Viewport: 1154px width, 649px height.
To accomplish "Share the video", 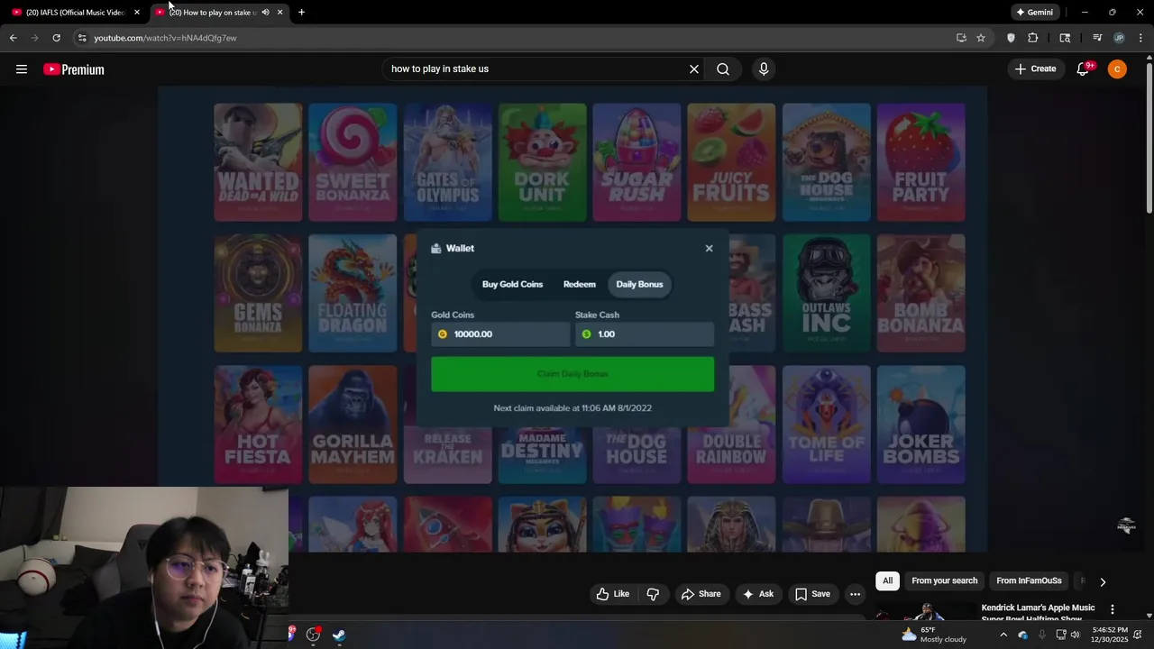I will [701, 594].
